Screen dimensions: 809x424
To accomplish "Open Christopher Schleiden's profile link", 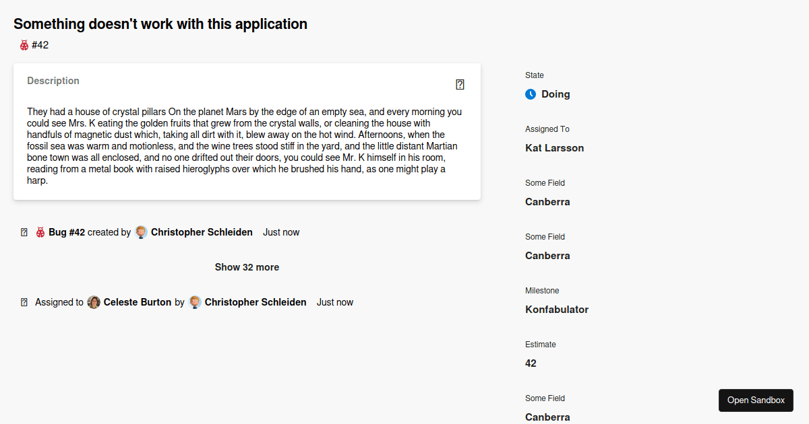I will click(x=202, y=232).
